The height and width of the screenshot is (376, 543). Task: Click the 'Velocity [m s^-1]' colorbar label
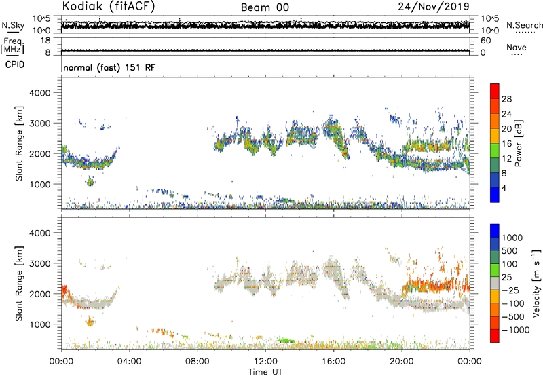tap(536, 283)
